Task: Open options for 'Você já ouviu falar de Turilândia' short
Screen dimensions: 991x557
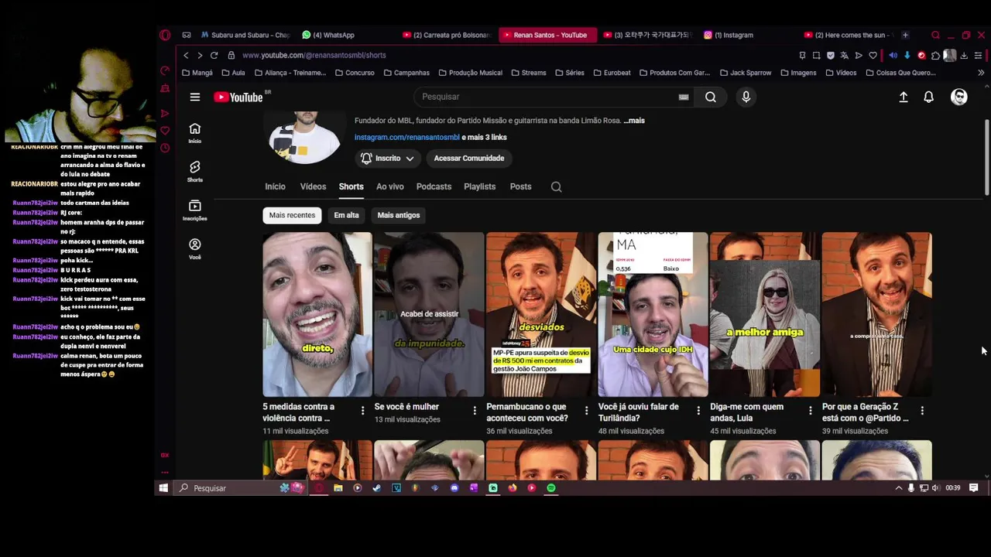Action: (698, 411)
